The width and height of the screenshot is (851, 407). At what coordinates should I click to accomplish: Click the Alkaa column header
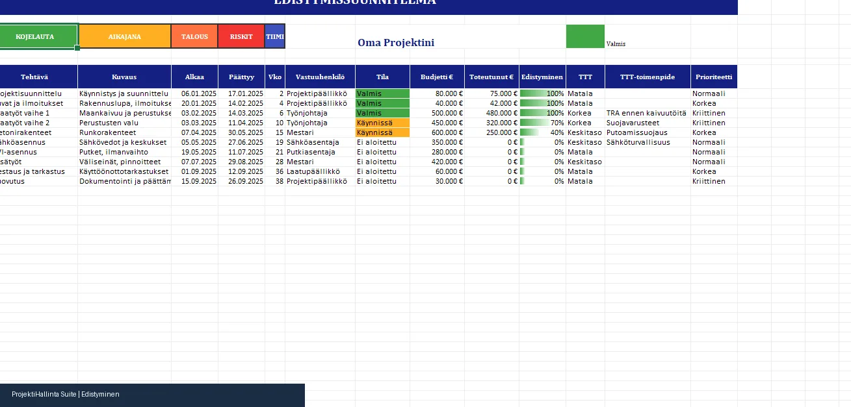[x=194, y=77]
